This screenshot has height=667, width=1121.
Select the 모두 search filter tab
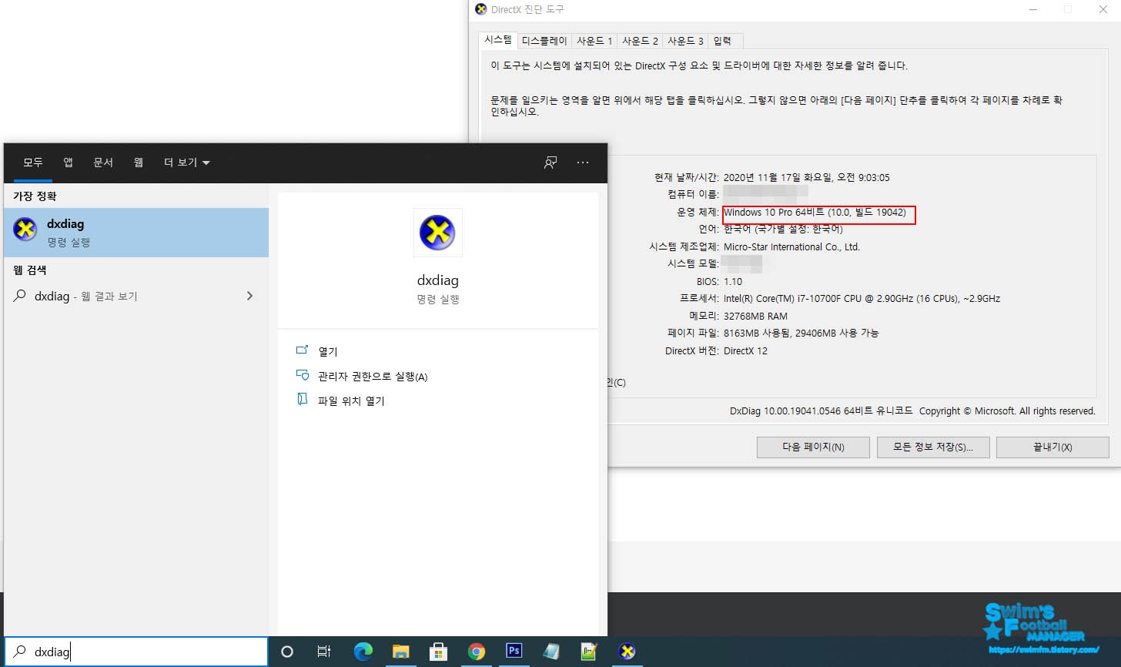(32, 163)
